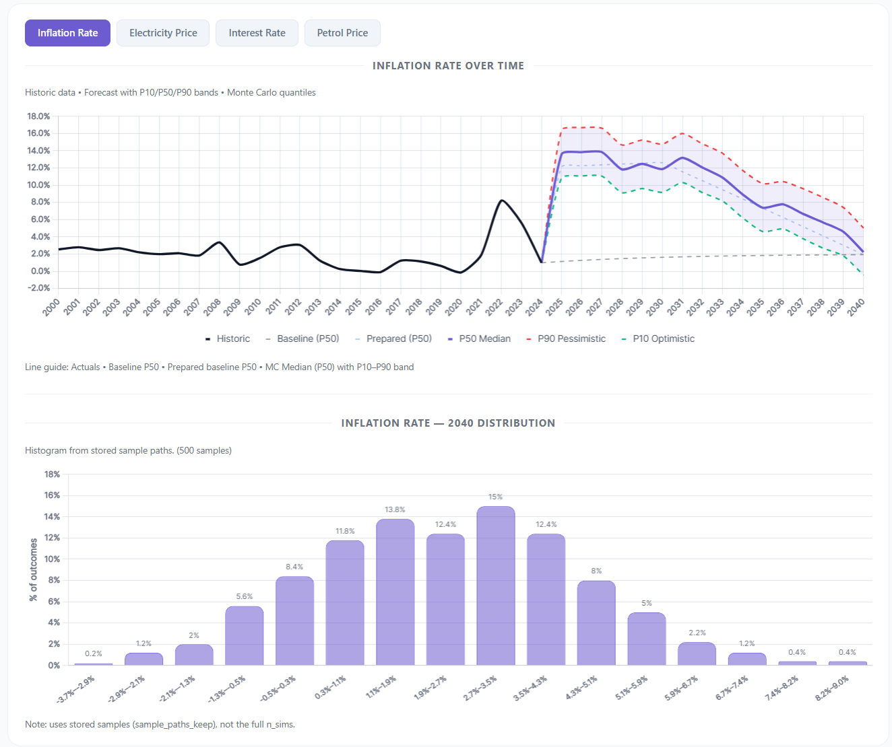Switch to the Electricity Price tab
Viewport: 892px width, 747px height.
(162, 32)
